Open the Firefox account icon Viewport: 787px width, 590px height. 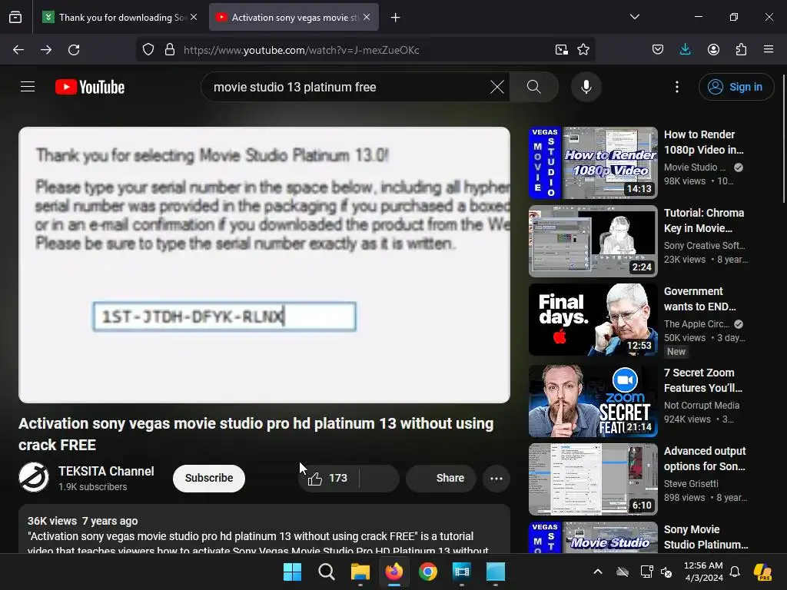click(713, 50)
